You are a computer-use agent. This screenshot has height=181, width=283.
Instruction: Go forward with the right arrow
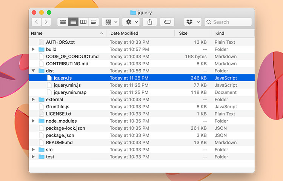click(46, 22)
